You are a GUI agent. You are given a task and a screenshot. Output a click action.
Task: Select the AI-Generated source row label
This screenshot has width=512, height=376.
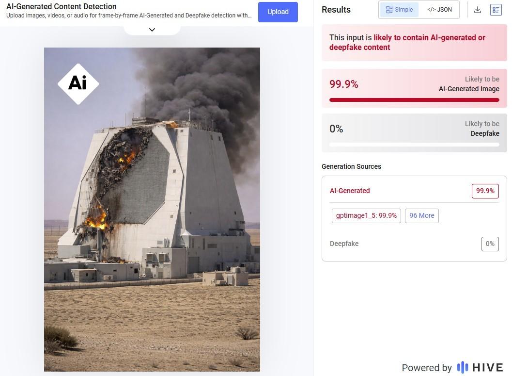click(x=350, y=191)
